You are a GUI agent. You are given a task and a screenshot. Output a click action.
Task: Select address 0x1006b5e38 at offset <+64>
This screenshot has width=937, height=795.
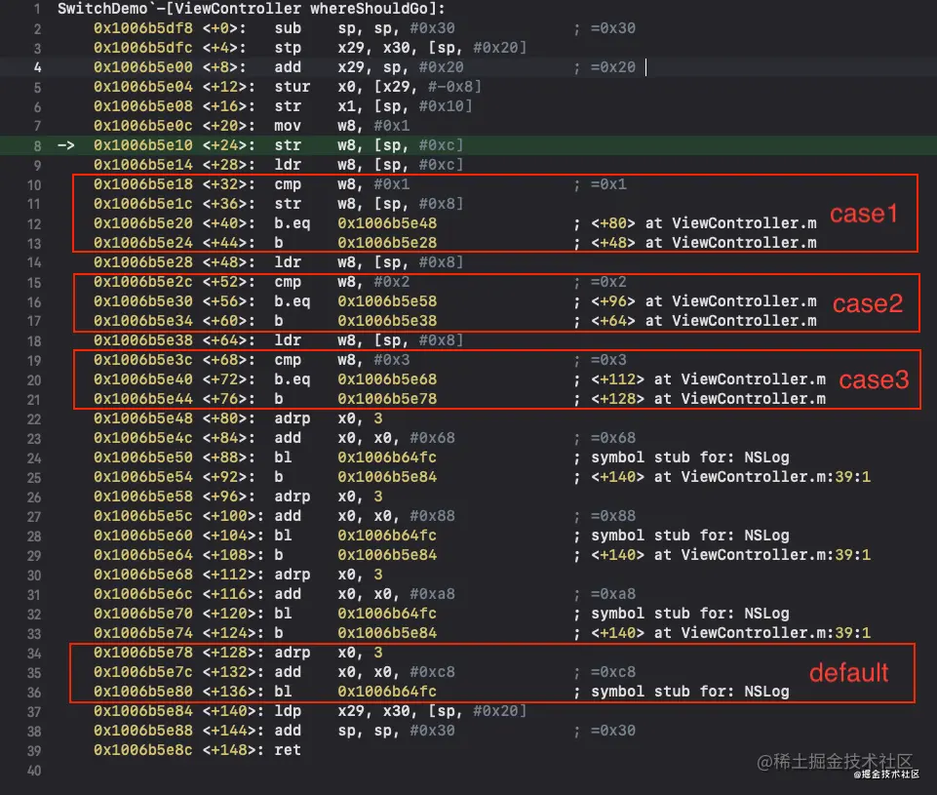click(142, 340)
